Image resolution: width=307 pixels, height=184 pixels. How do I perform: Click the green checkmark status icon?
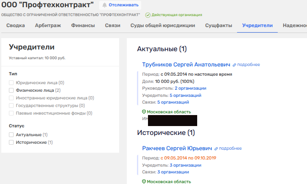(148, 15)
